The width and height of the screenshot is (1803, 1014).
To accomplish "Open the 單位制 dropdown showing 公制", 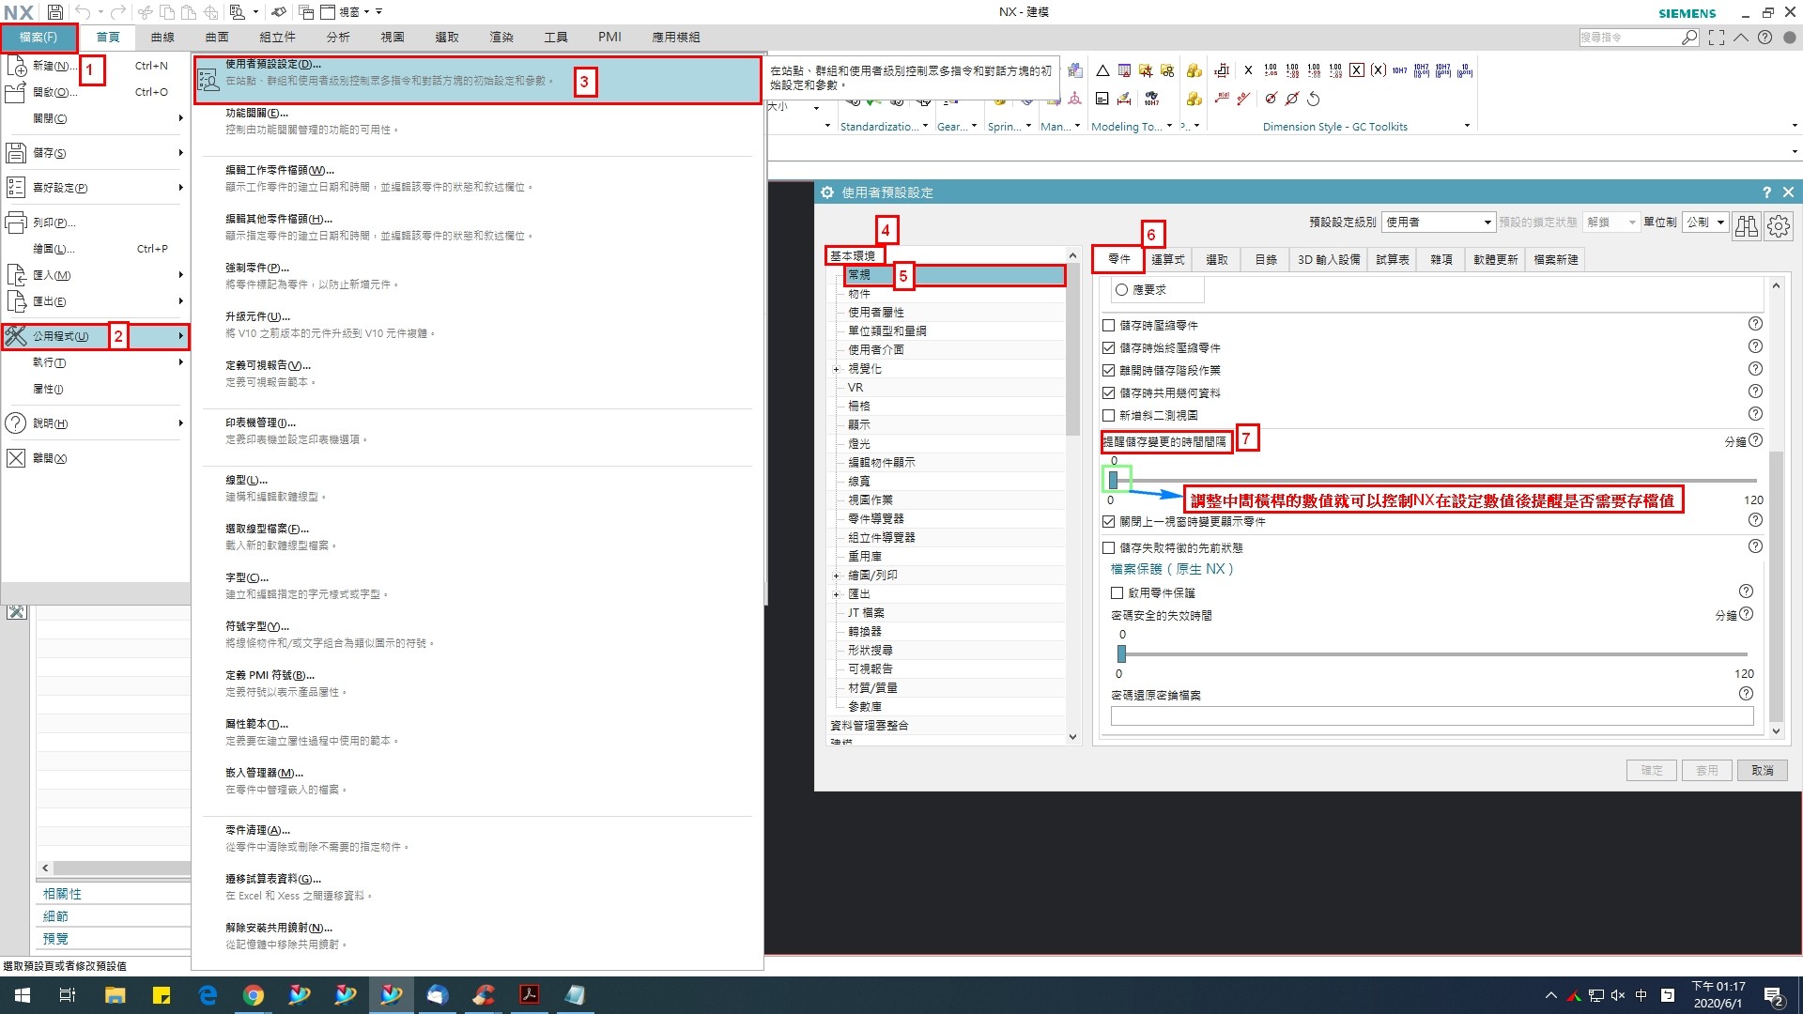I will pos(1705,223).
